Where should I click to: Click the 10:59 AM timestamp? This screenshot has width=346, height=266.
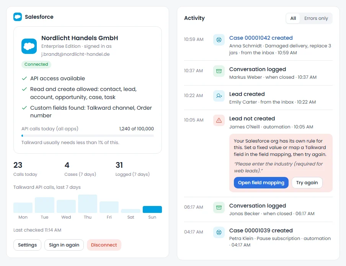(x=194, y=39)
